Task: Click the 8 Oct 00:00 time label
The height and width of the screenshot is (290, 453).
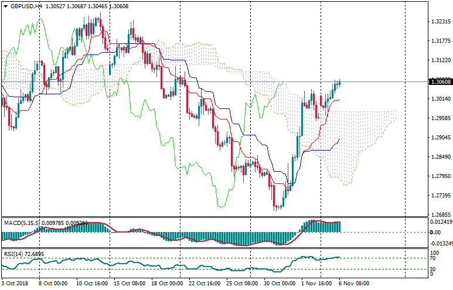Action: click(x=54, y=283)
